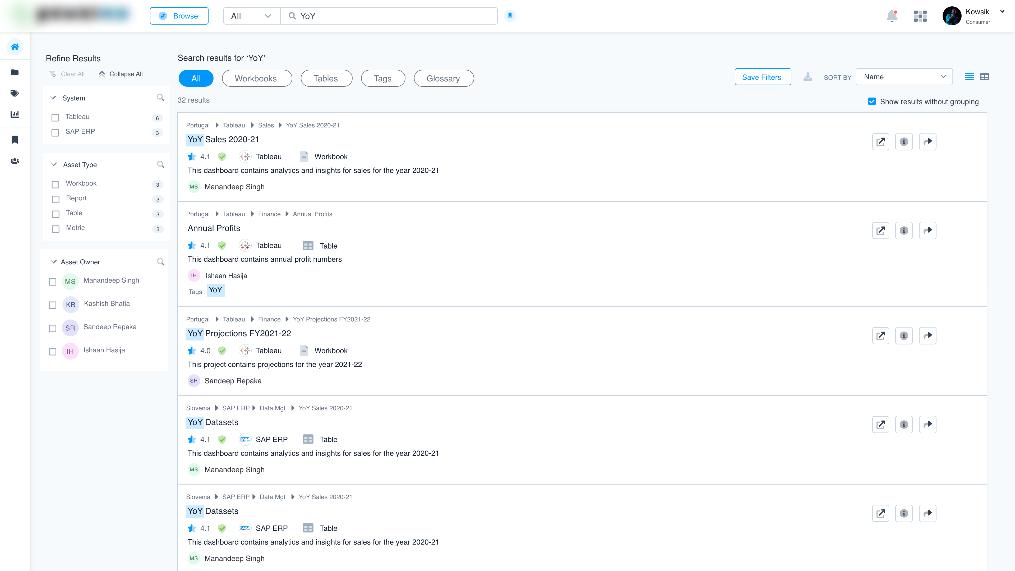Collapse the Asset Owner filter section
Screen dimensions: 1015x571
click(54, 262)
